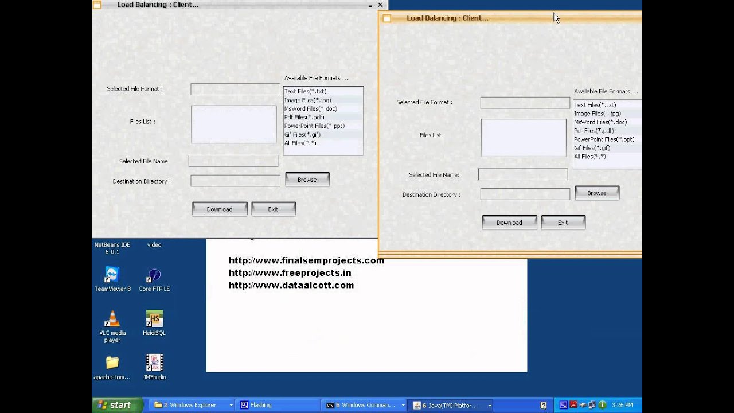Viewport: 734px width, 413px height.
Task: Click Download button in right client window
Action: (x=509, y=223)
